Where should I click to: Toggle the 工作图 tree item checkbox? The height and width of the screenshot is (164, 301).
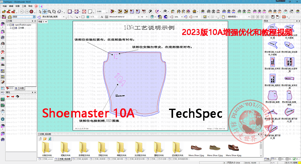(13, 28)
